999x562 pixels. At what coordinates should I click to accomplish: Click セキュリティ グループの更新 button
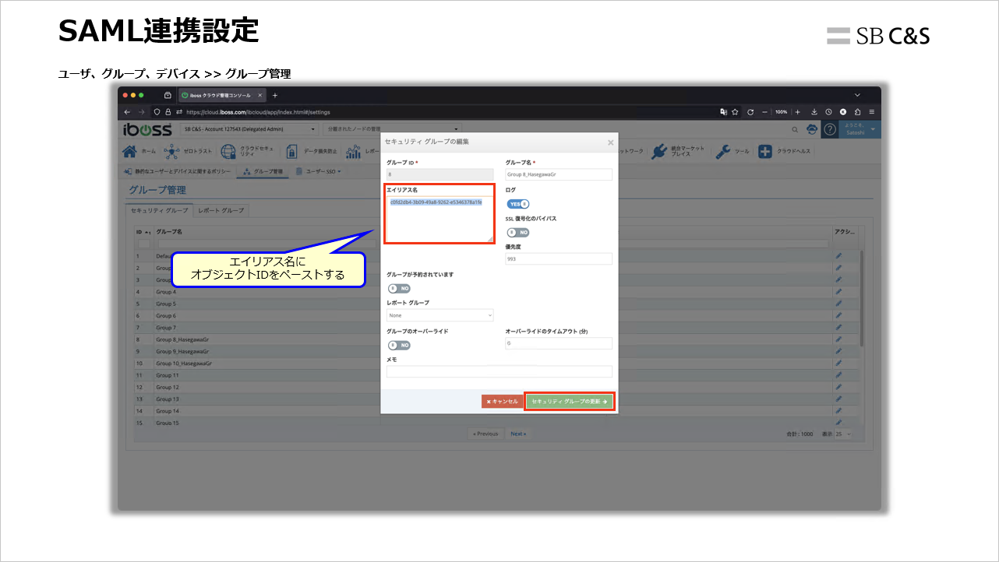tap(570, 401)
